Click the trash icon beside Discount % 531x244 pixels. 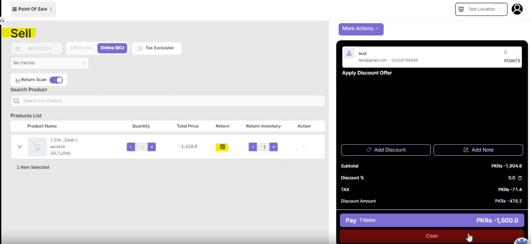(x=520, y=178)
